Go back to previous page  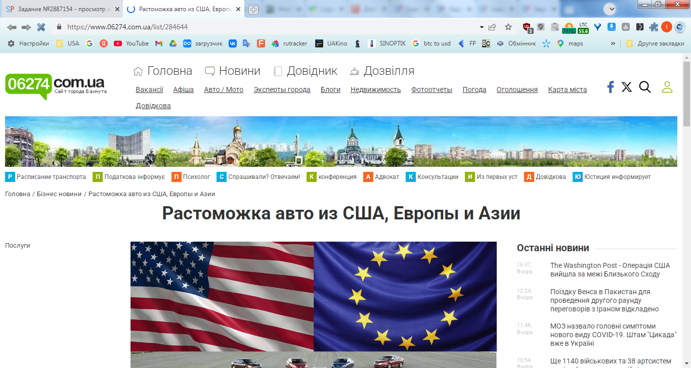click(12, 27)
